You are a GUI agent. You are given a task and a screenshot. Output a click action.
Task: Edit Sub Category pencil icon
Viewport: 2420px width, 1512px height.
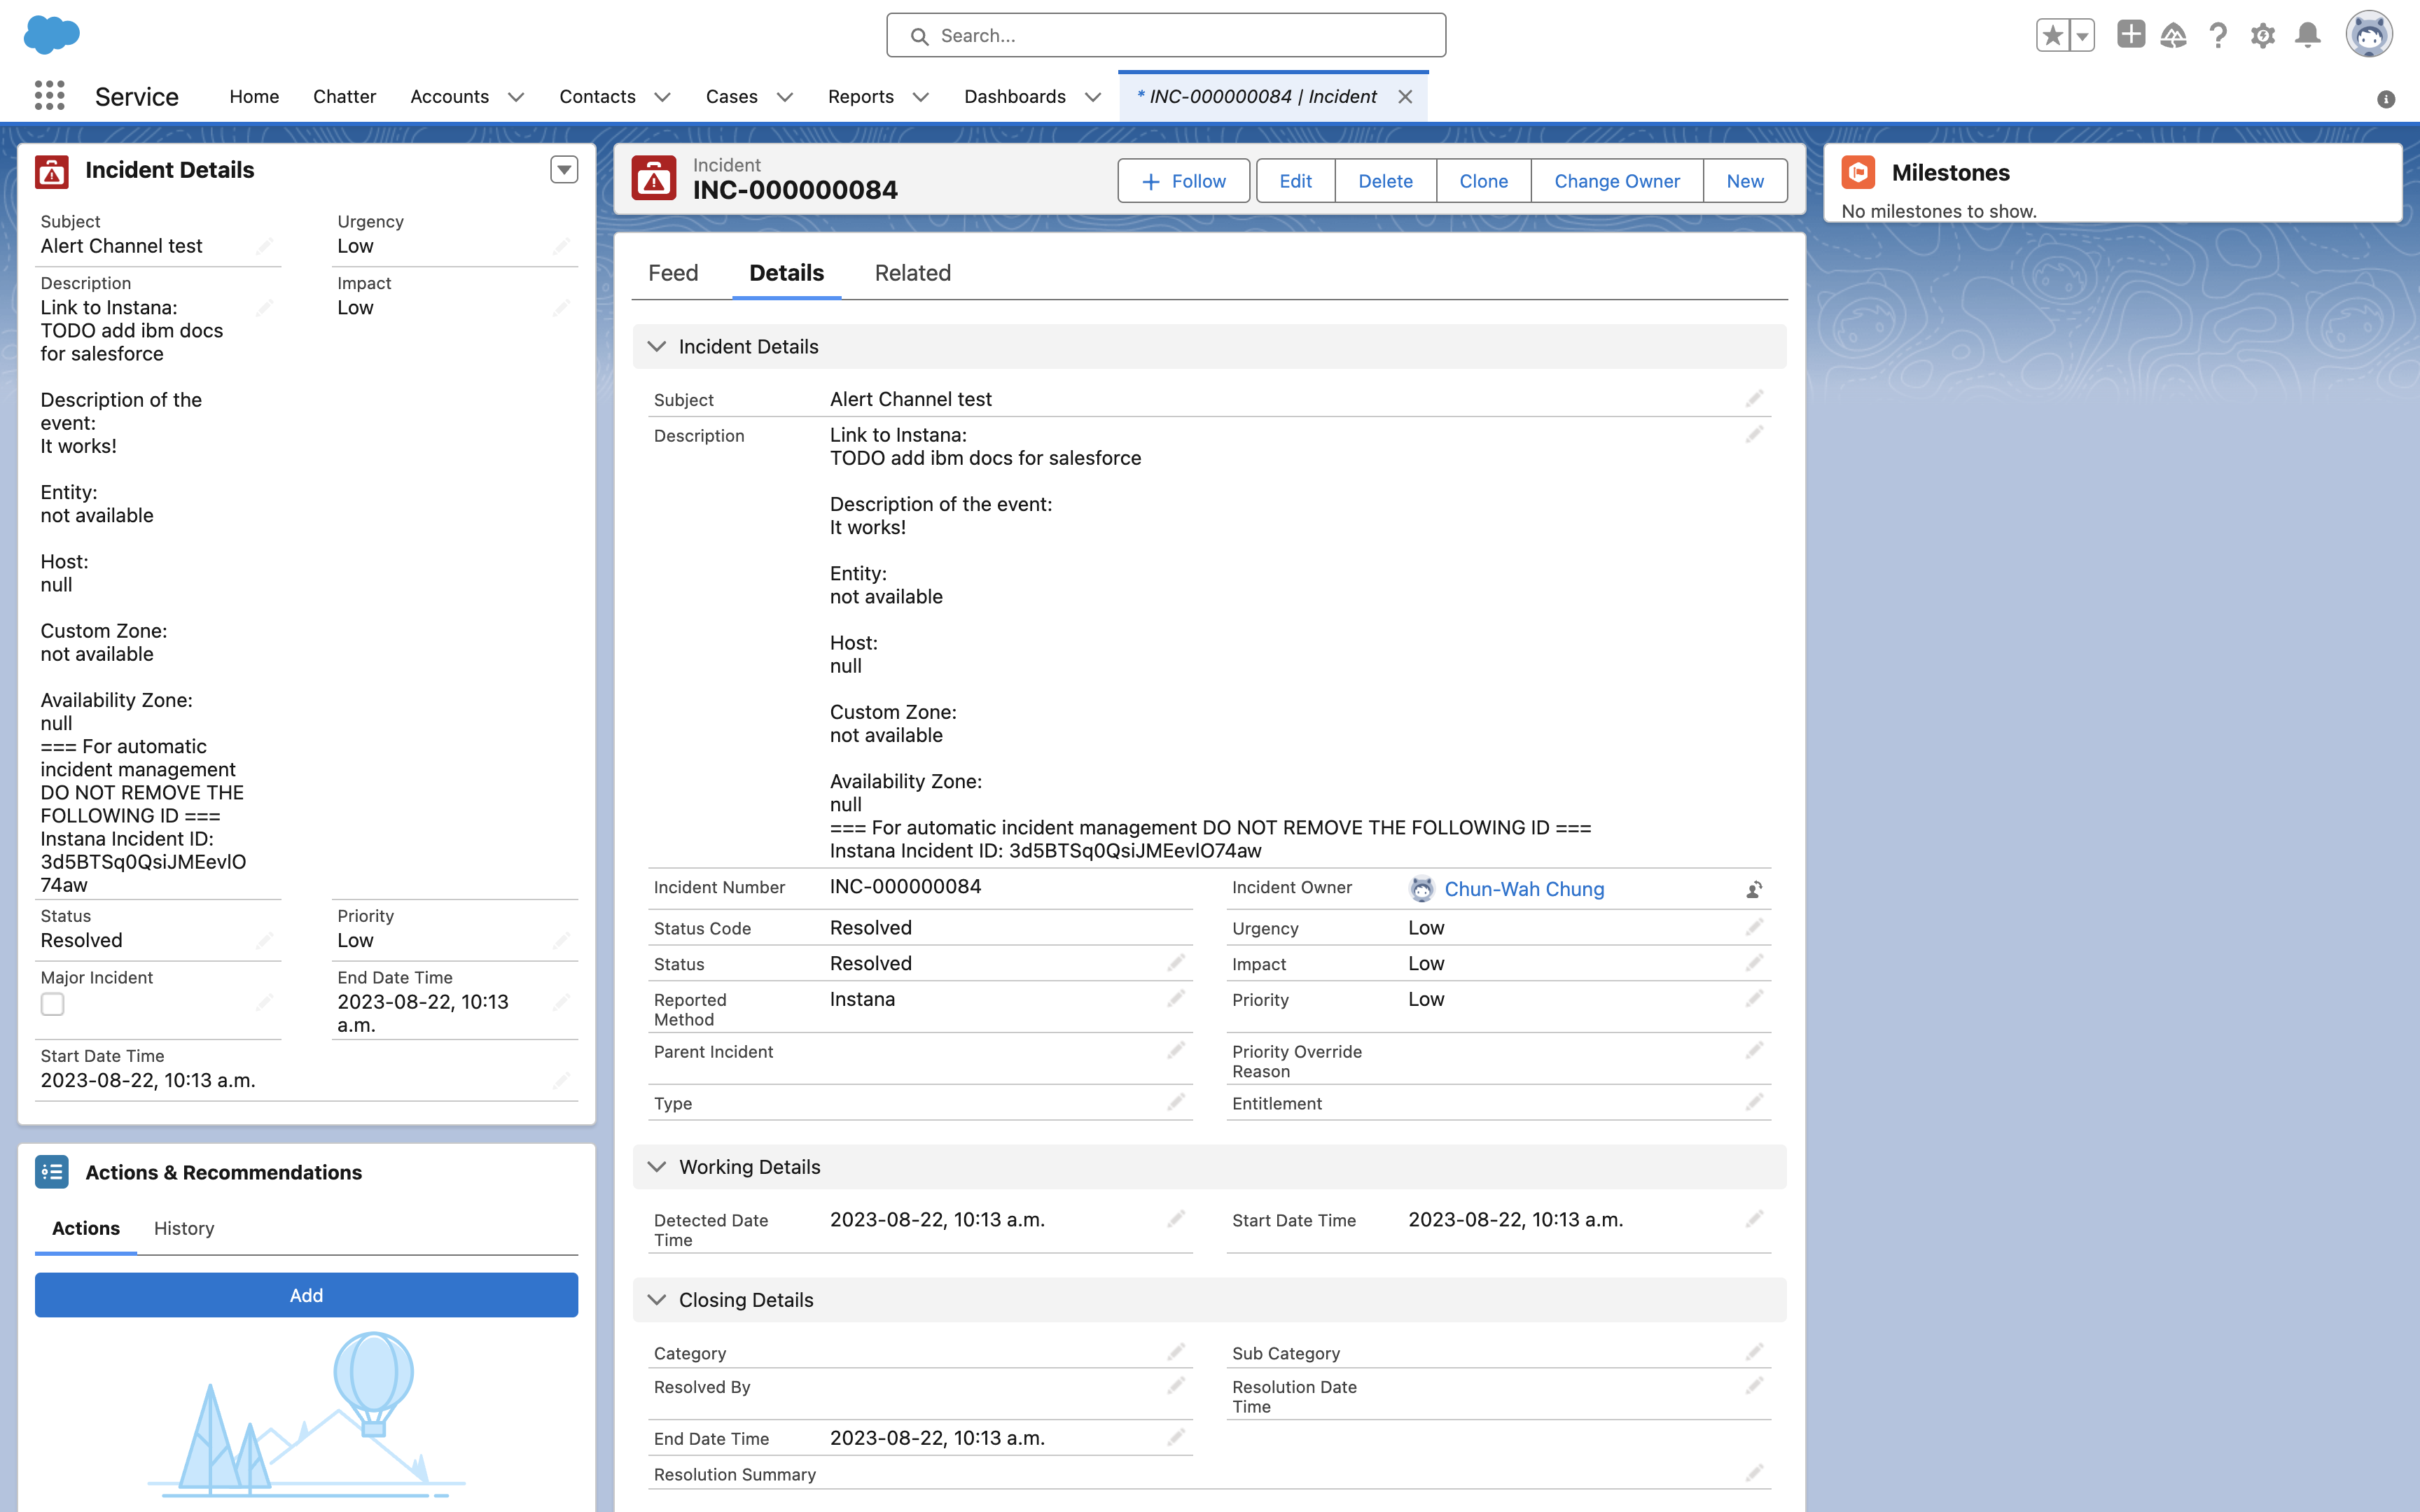tap(1754, 1353)
